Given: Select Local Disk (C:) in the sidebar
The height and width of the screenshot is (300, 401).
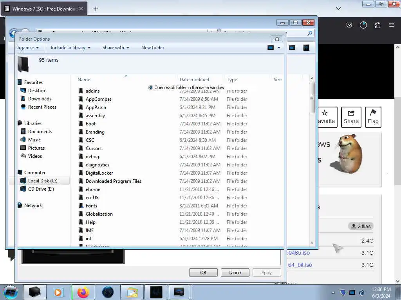Looking at the screenshot, I should (43, 181).
